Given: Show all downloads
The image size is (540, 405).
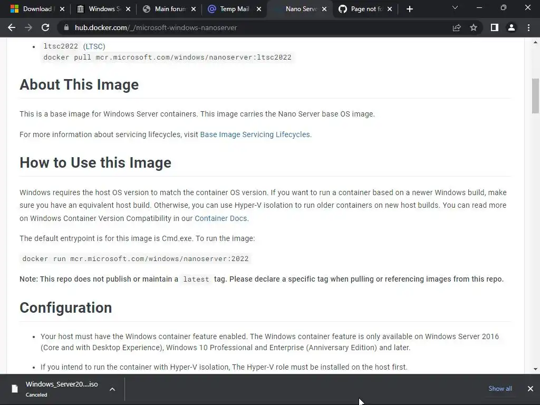Looking at the screenshot, I should (500, 389).
